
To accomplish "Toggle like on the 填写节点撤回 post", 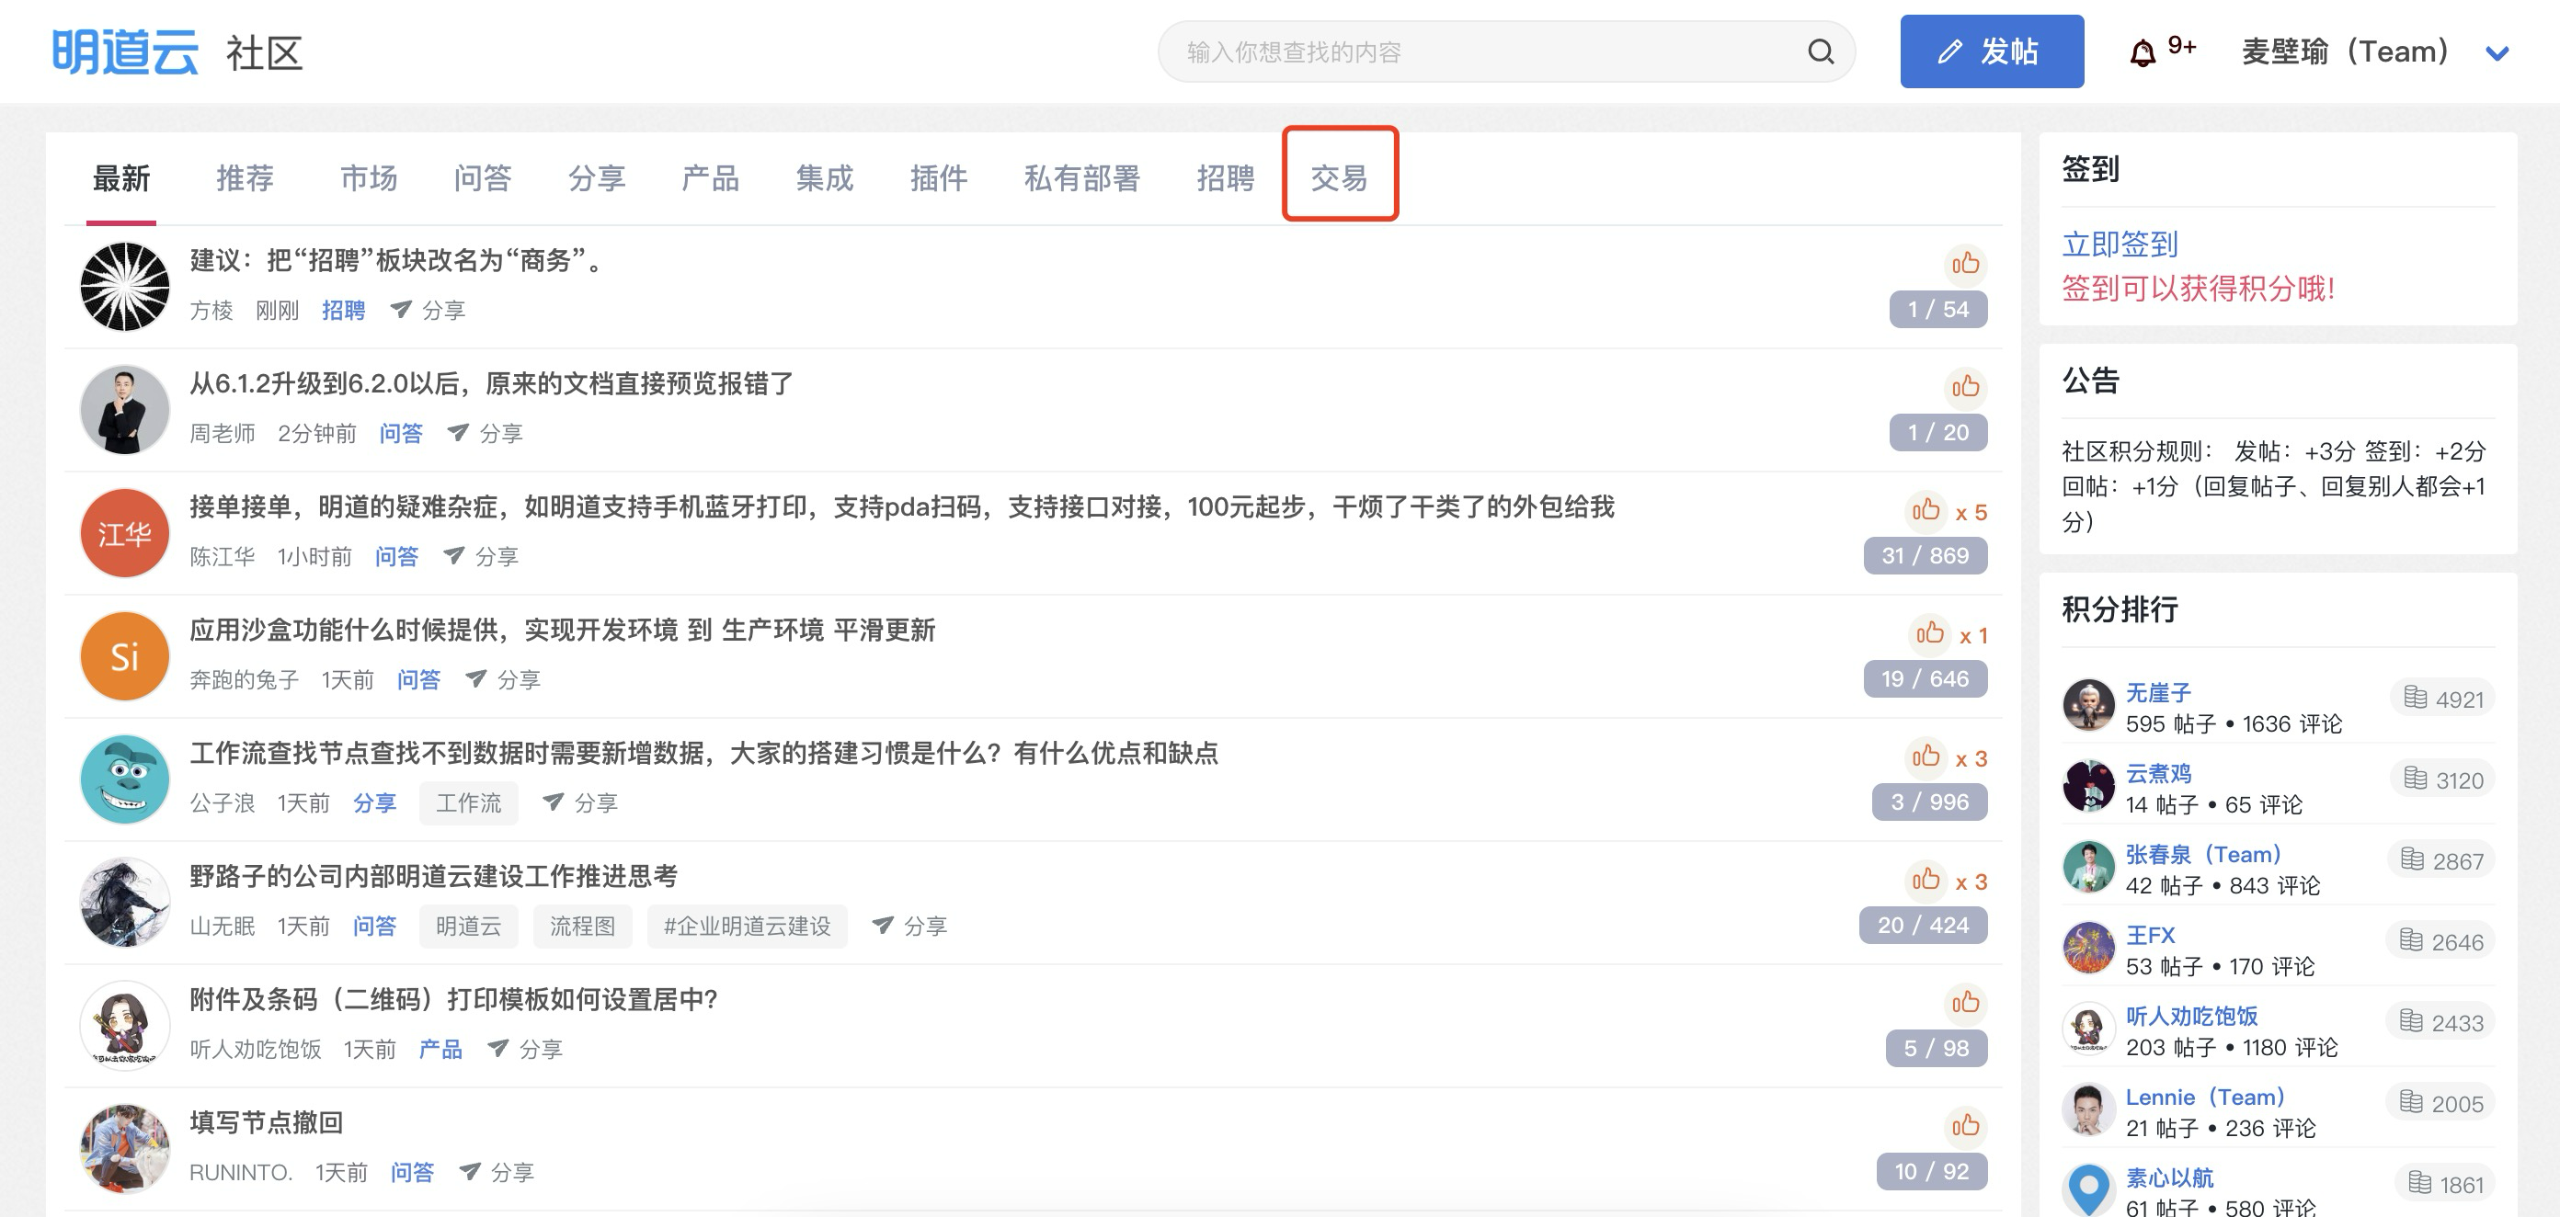I will pos(1964,1127).
